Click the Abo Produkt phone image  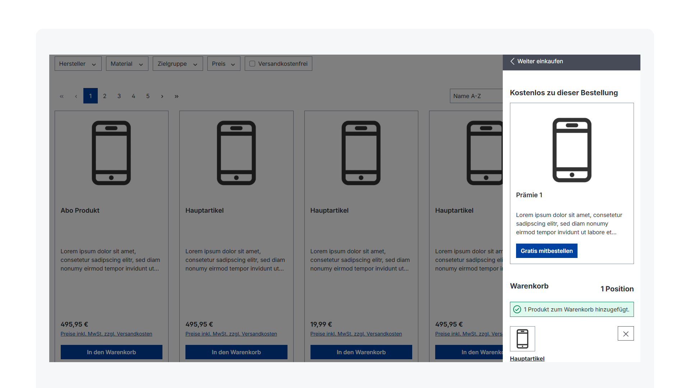[111, 153]
